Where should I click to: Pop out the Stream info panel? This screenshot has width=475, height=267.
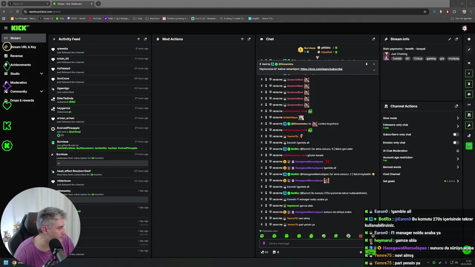(x=456, y=39)
